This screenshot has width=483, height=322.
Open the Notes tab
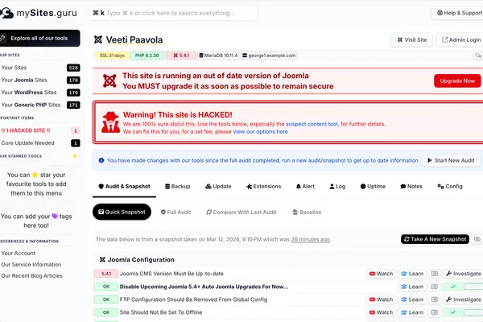point(411,187)
